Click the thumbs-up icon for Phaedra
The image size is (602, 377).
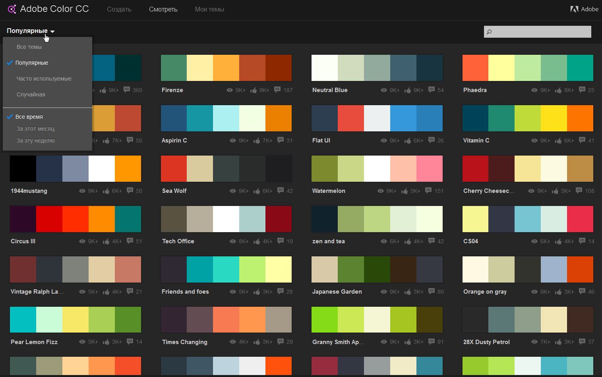(558, 90)
